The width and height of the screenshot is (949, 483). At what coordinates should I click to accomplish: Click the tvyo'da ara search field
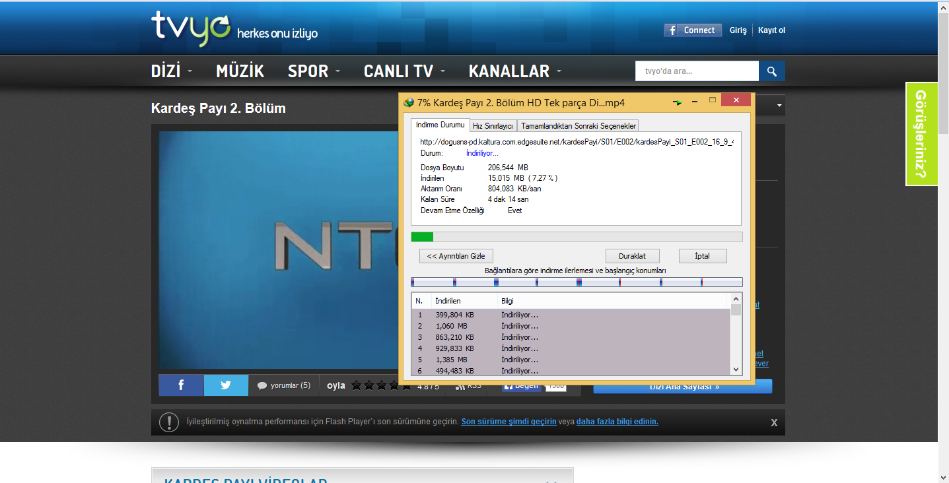coord(696,71)
